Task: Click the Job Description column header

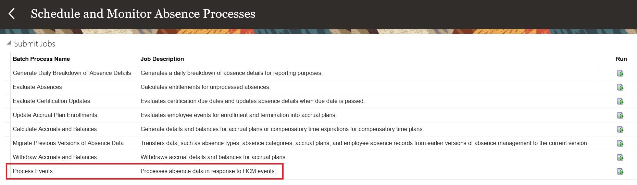Action: [x=162, y=59]
